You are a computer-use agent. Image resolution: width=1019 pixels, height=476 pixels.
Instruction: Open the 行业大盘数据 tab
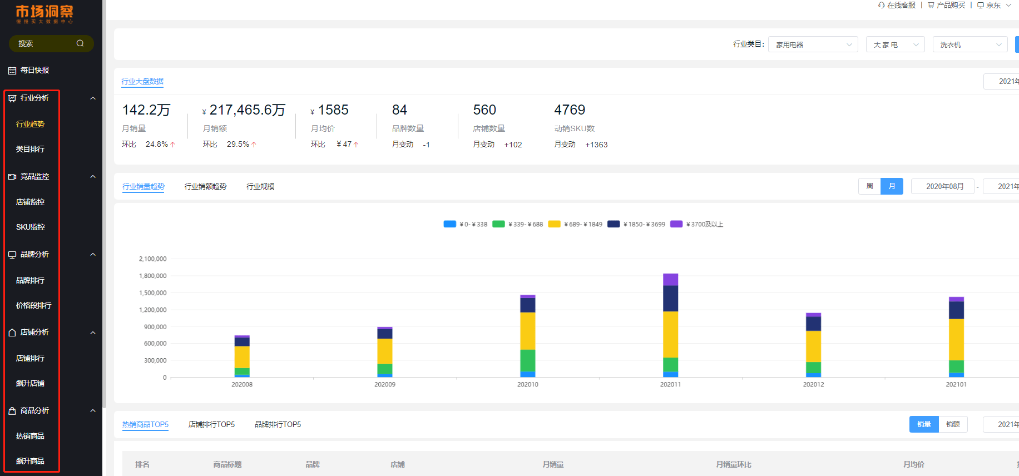[142, 81]
